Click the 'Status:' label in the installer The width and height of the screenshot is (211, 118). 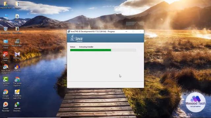73,47
